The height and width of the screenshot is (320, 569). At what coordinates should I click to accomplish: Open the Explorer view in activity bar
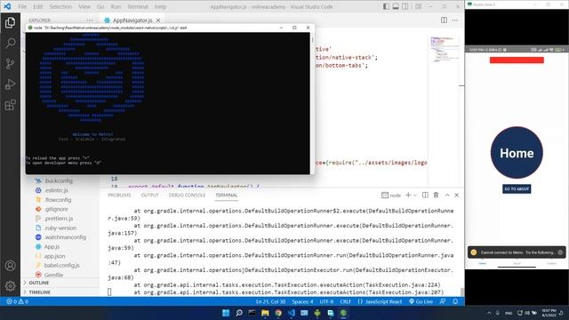[x=10, y=23]
